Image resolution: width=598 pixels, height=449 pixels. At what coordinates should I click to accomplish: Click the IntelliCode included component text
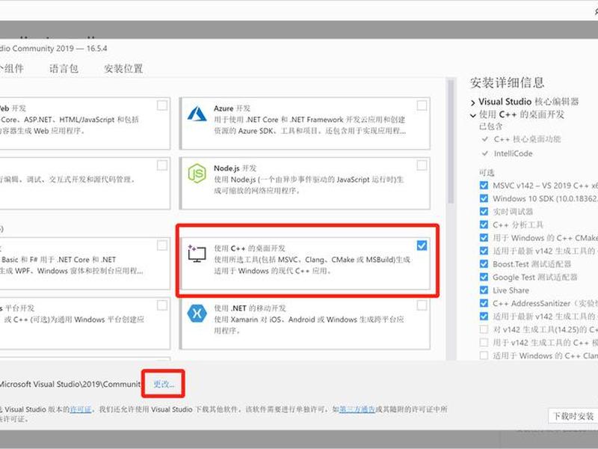tap(513, 153)
